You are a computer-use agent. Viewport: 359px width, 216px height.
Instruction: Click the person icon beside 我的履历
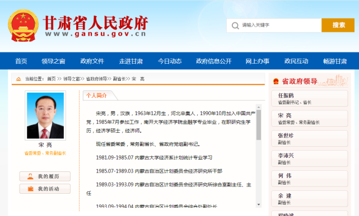[30, 176]
